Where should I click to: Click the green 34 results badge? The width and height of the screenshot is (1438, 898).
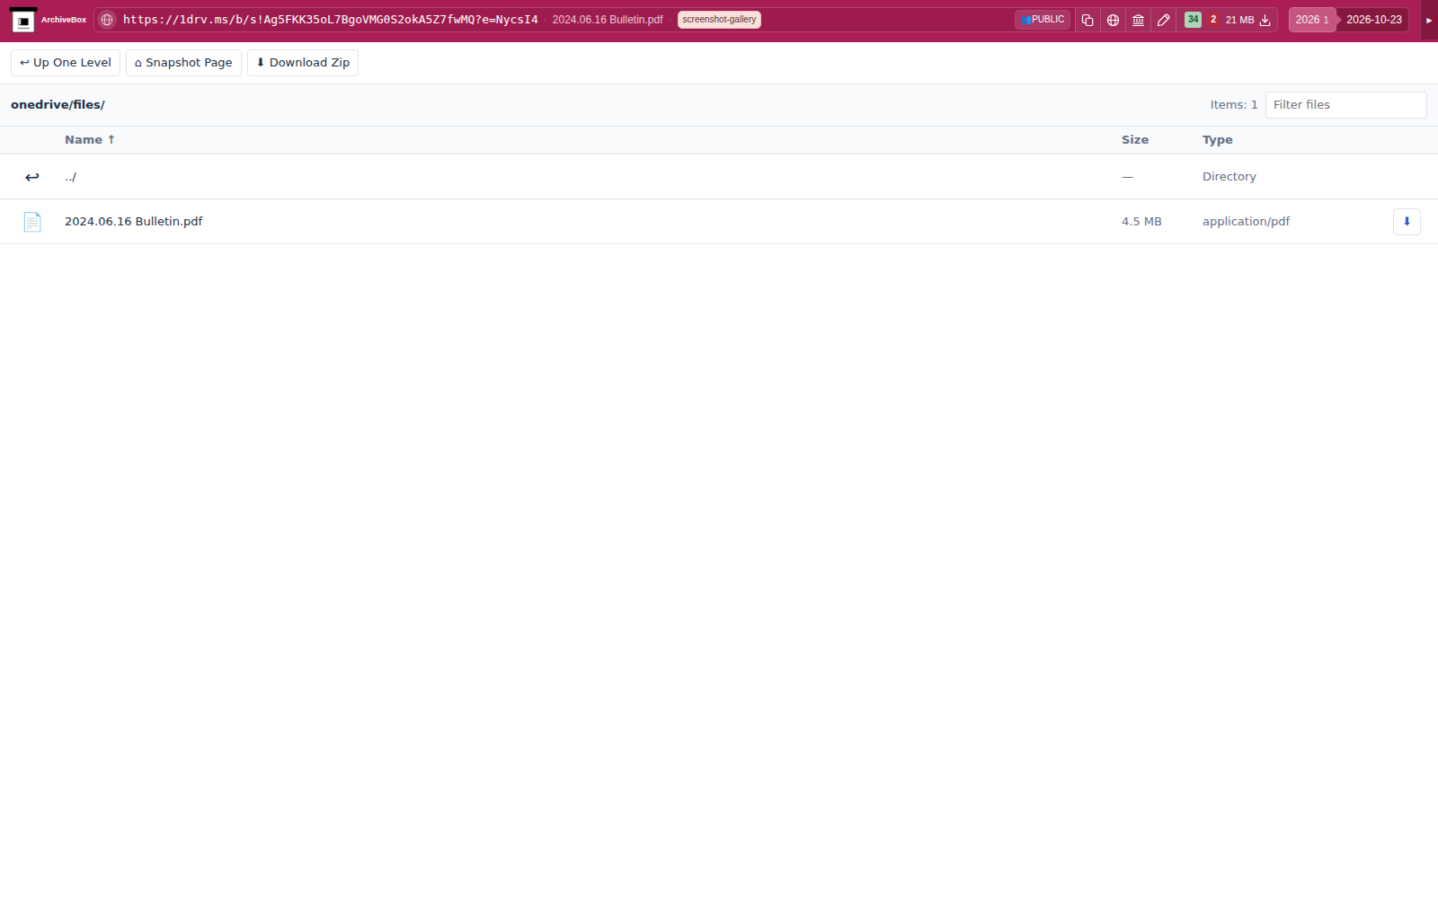click(x=1193, y=20)
